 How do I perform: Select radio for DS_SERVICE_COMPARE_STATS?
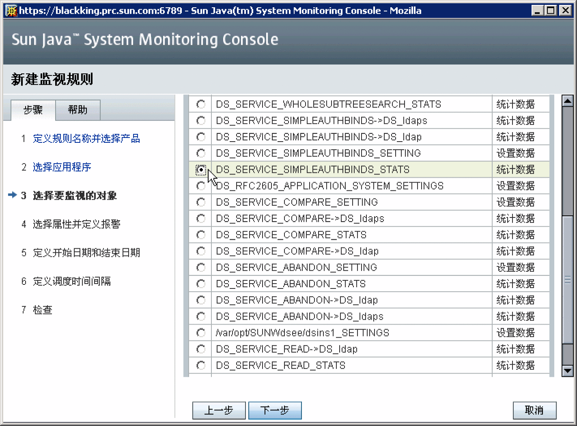pyautogui.click(x=201, y=235)
